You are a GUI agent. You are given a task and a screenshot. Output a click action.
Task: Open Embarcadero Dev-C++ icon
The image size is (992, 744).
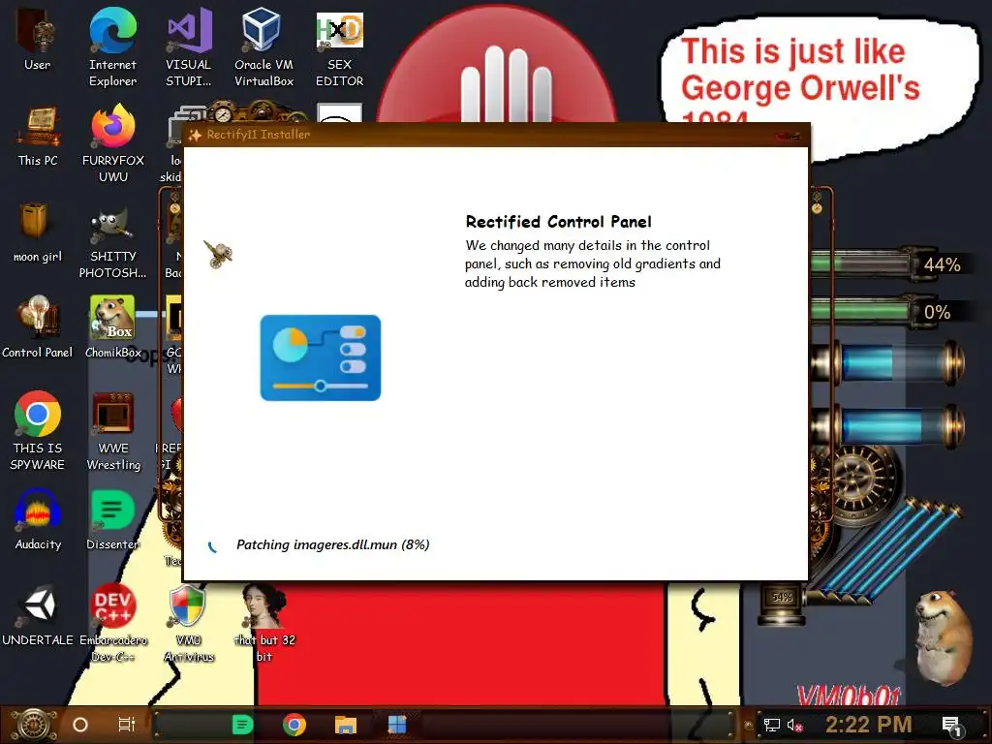tap(113, 623)
